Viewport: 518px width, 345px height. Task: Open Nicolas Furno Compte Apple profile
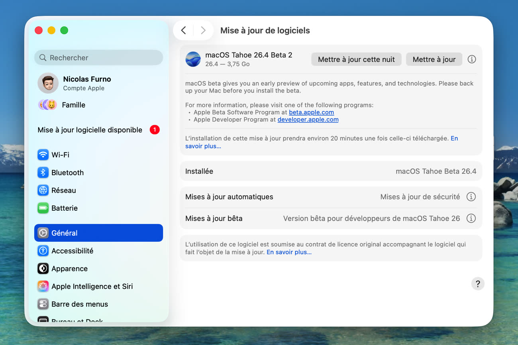[86, 83]
